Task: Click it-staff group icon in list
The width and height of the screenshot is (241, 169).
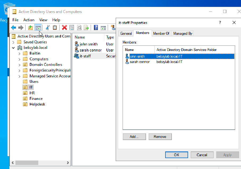Action: tap(76, 56)
